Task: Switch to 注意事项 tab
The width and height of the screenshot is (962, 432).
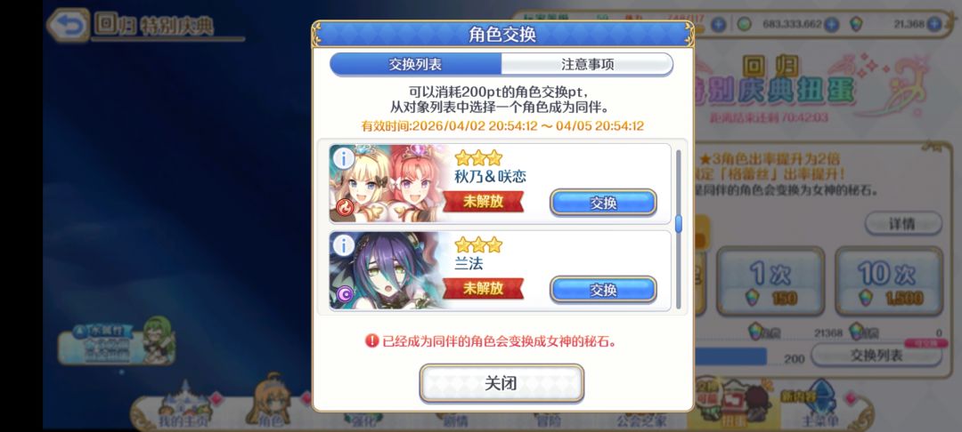Action: click(587, 64)
